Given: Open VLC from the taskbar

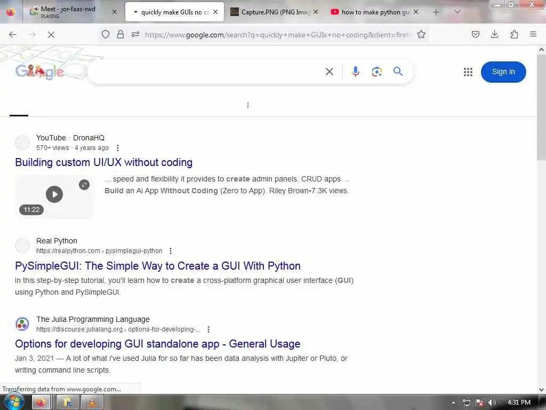Looking at the screenshot, I should [92, 403].
